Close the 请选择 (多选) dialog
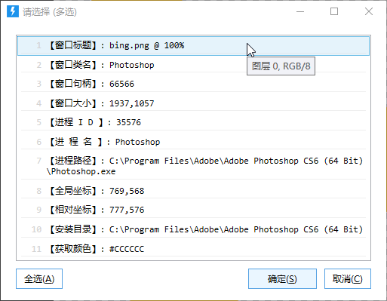This screenshot has width=387, height=301. [x=369, y=11]
